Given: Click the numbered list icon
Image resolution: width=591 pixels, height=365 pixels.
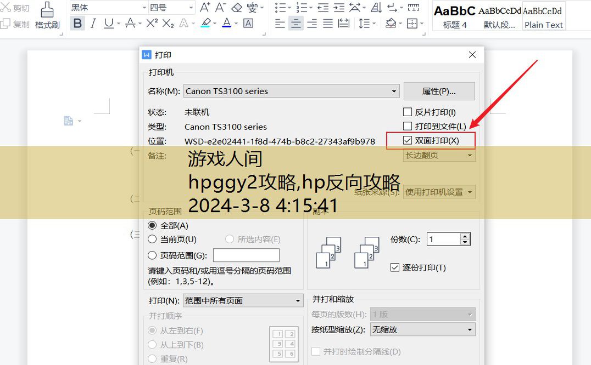Looking at the screenshot, I should point(302,7).
